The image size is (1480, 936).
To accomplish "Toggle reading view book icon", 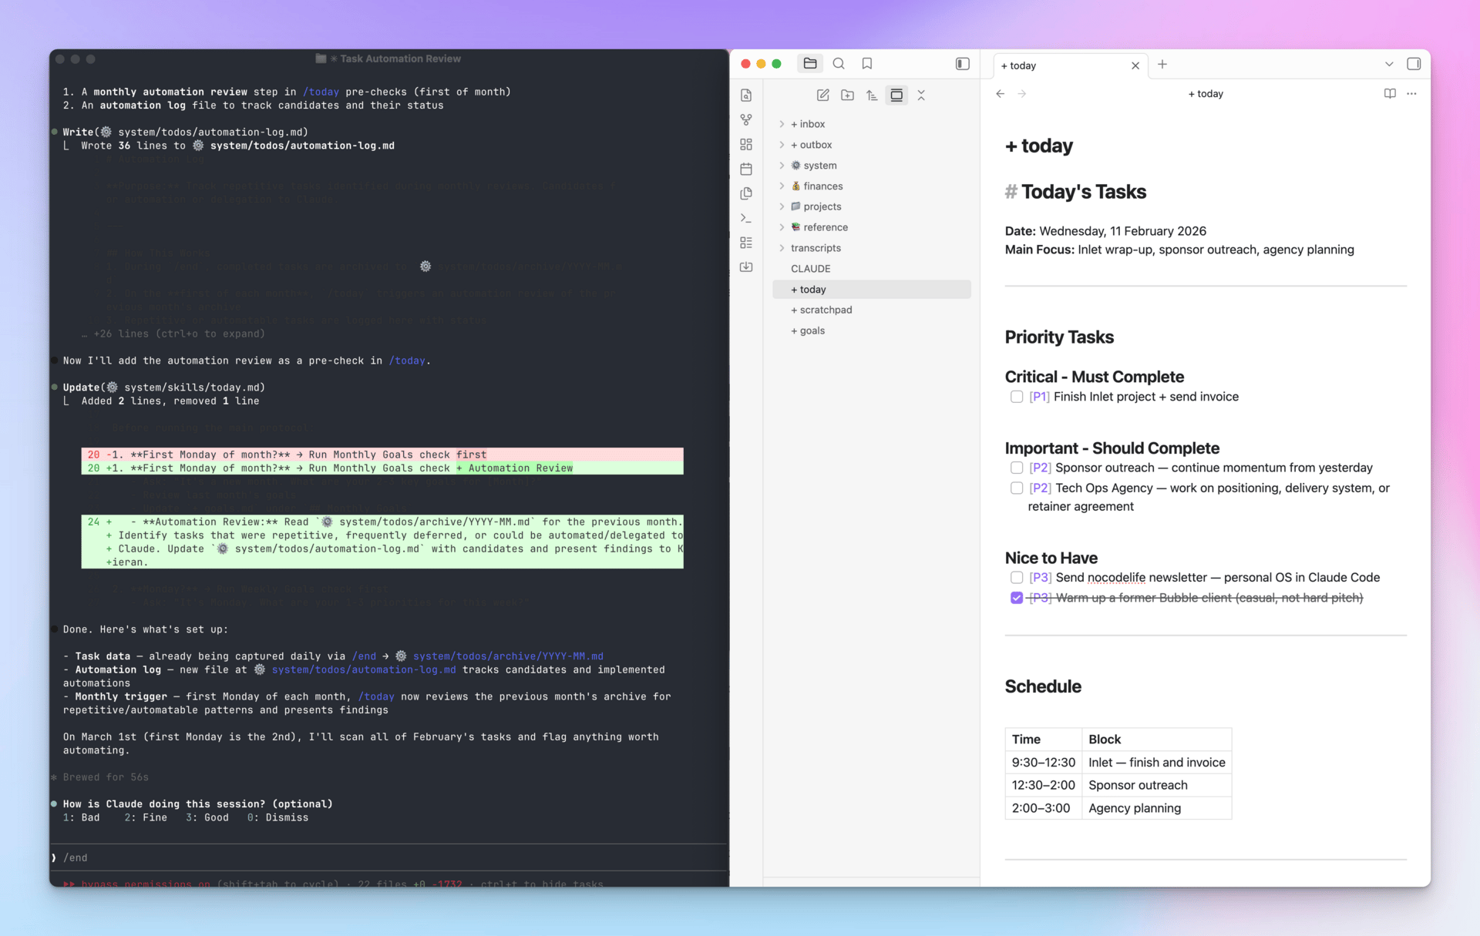I will [1390, 93].
